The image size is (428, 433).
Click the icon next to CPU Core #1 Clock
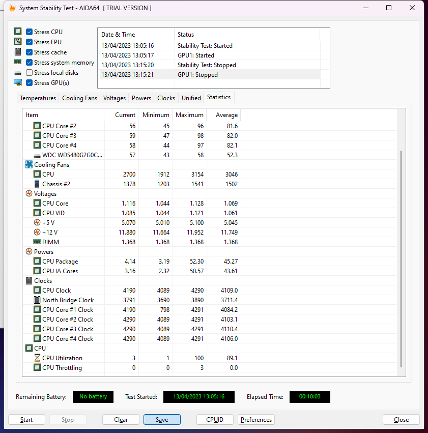[x=37, y=309]
